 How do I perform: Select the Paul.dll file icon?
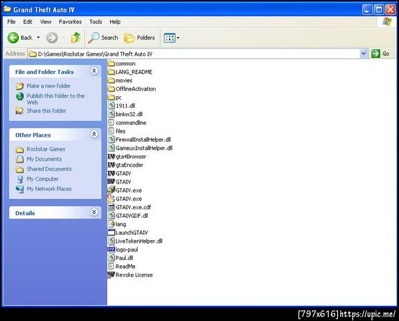[x=111, y=258]
